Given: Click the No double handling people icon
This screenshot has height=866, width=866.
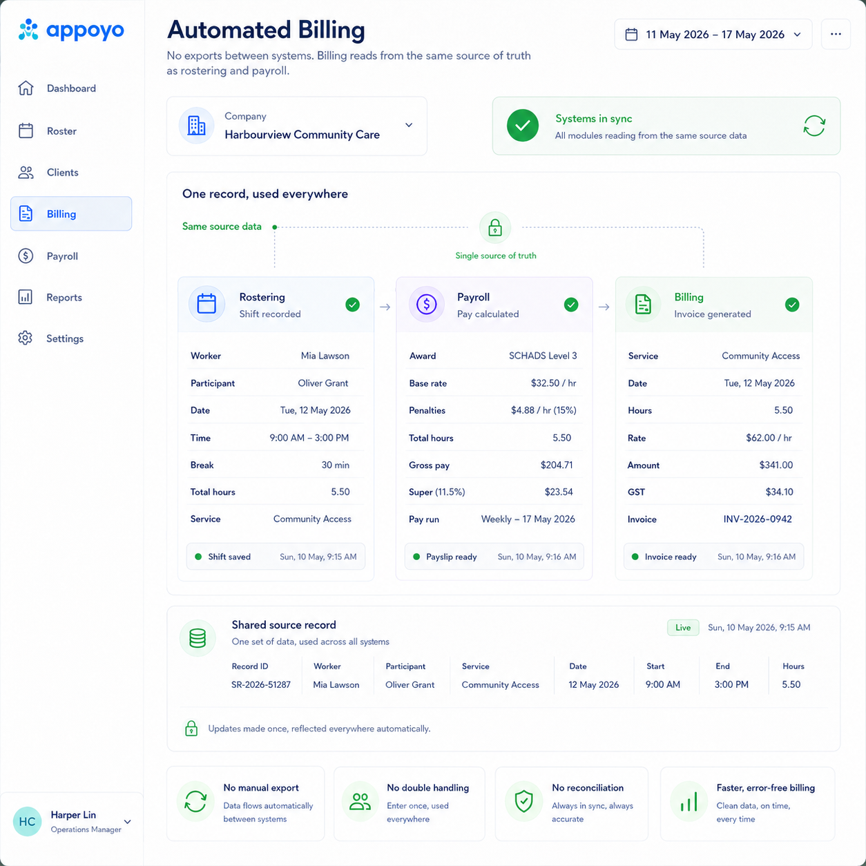Looking at the screenshot, I should [x=360, y=802].
